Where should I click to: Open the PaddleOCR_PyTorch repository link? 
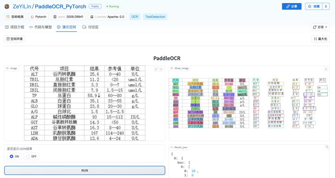click(x=60, y=7)
